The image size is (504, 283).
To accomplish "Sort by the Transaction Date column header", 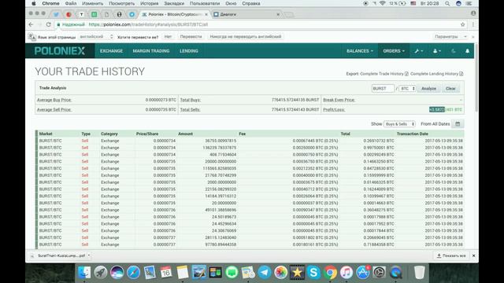I will 413,134.
